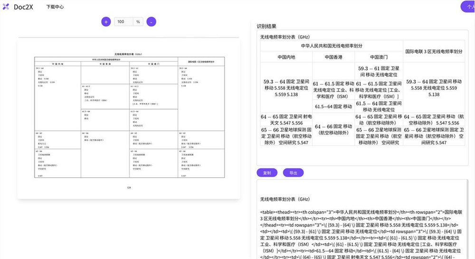This screenshot has height=259, width=475.
Task: Click the 无线电频率划分表 (GHz) title in results
Action: [285, 37]
